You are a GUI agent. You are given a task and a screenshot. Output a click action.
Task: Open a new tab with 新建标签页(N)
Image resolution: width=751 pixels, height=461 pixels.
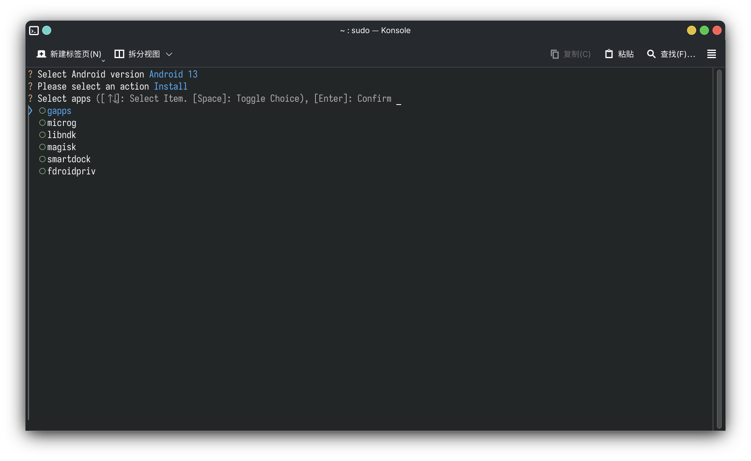pos(69,54)
